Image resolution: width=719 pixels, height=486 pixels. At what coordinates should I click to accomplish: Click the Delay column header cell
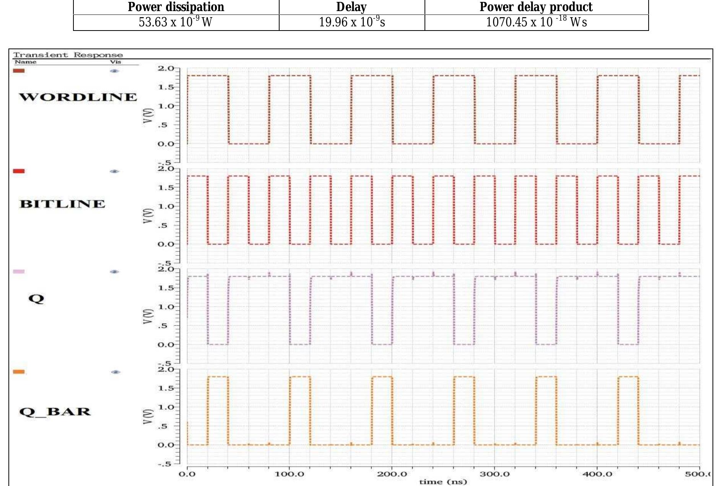tap(351, 5)
